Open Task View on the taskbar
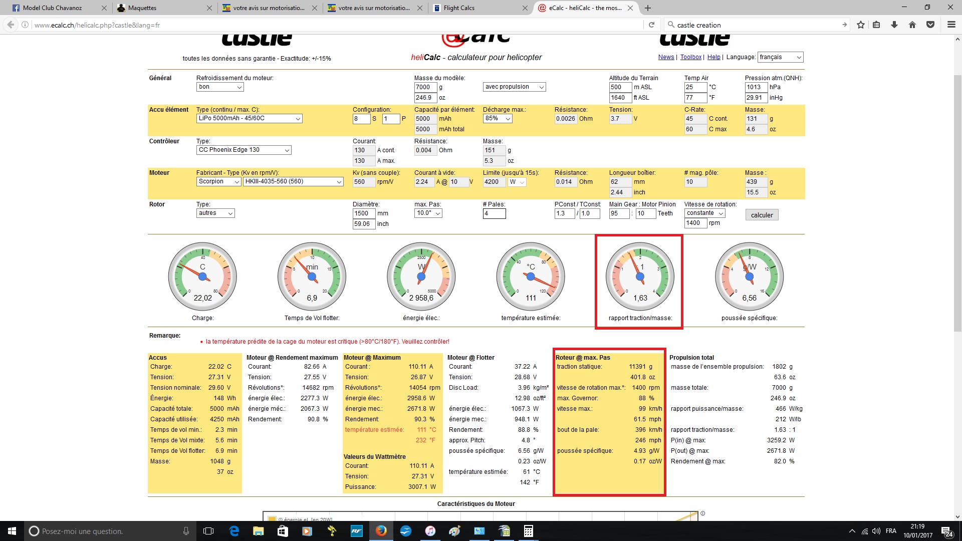Image resolution: width=962 pixels, height=541 pixels. click(x=208, y=531)
